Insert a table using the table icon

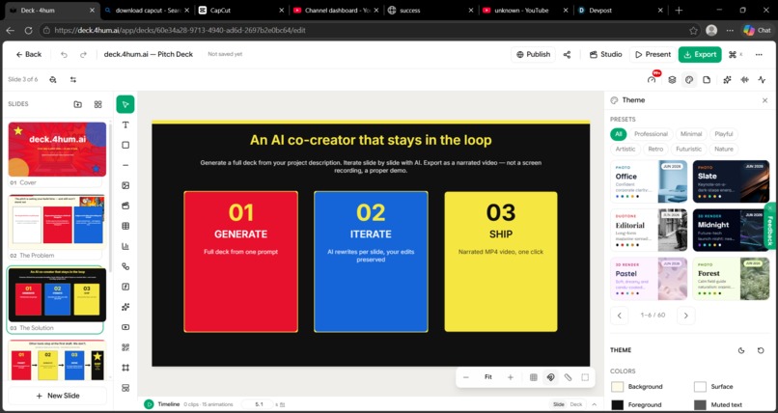[125, 226]
